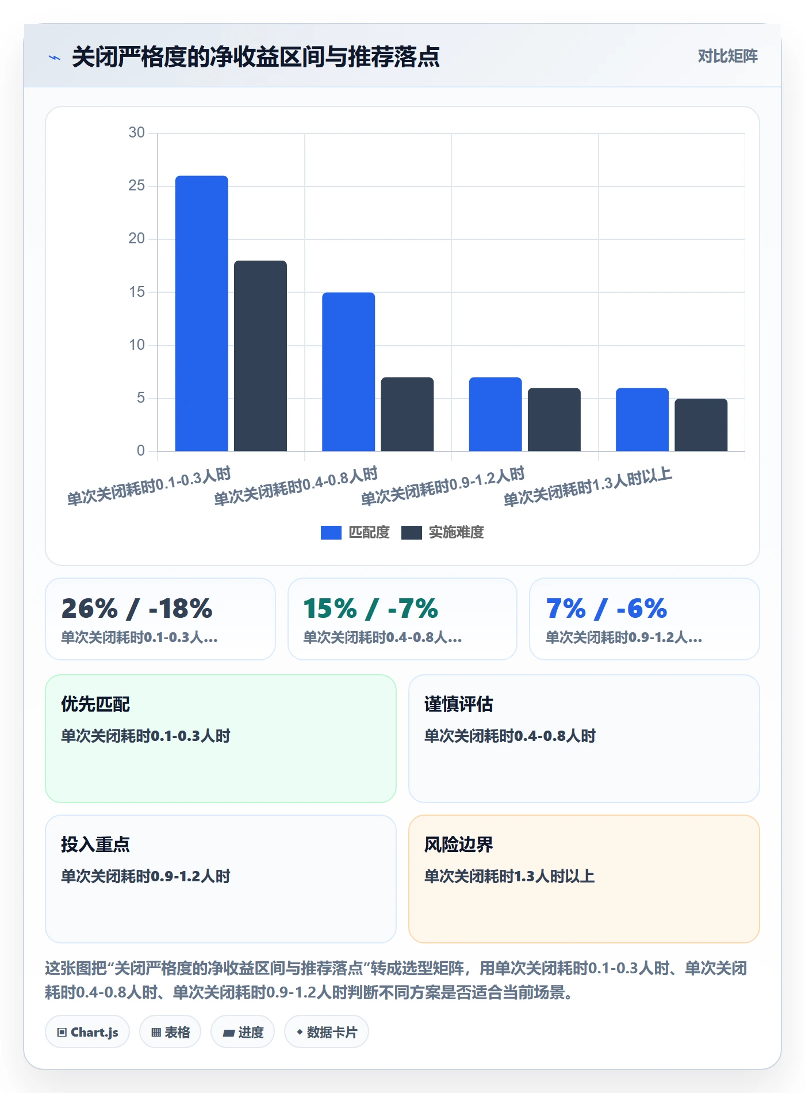The width and height of the screenshot is (805, 1093).
Task: Select the 风险边界 orange card
Action: pos(584,879)
